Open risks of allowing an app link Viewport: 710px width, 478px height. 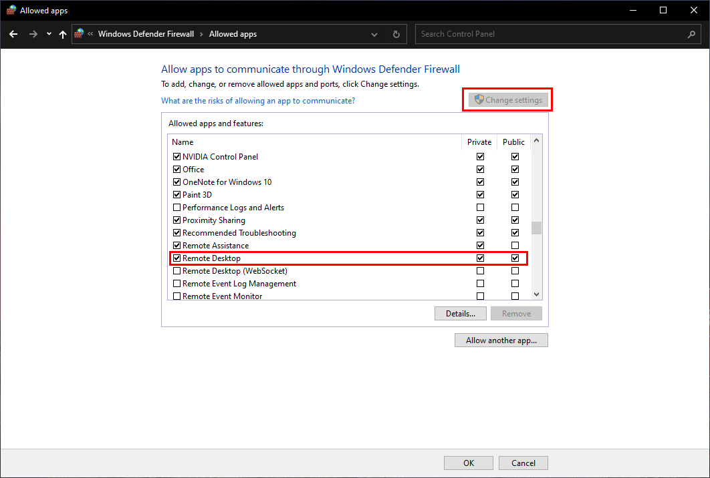(258, 100)
